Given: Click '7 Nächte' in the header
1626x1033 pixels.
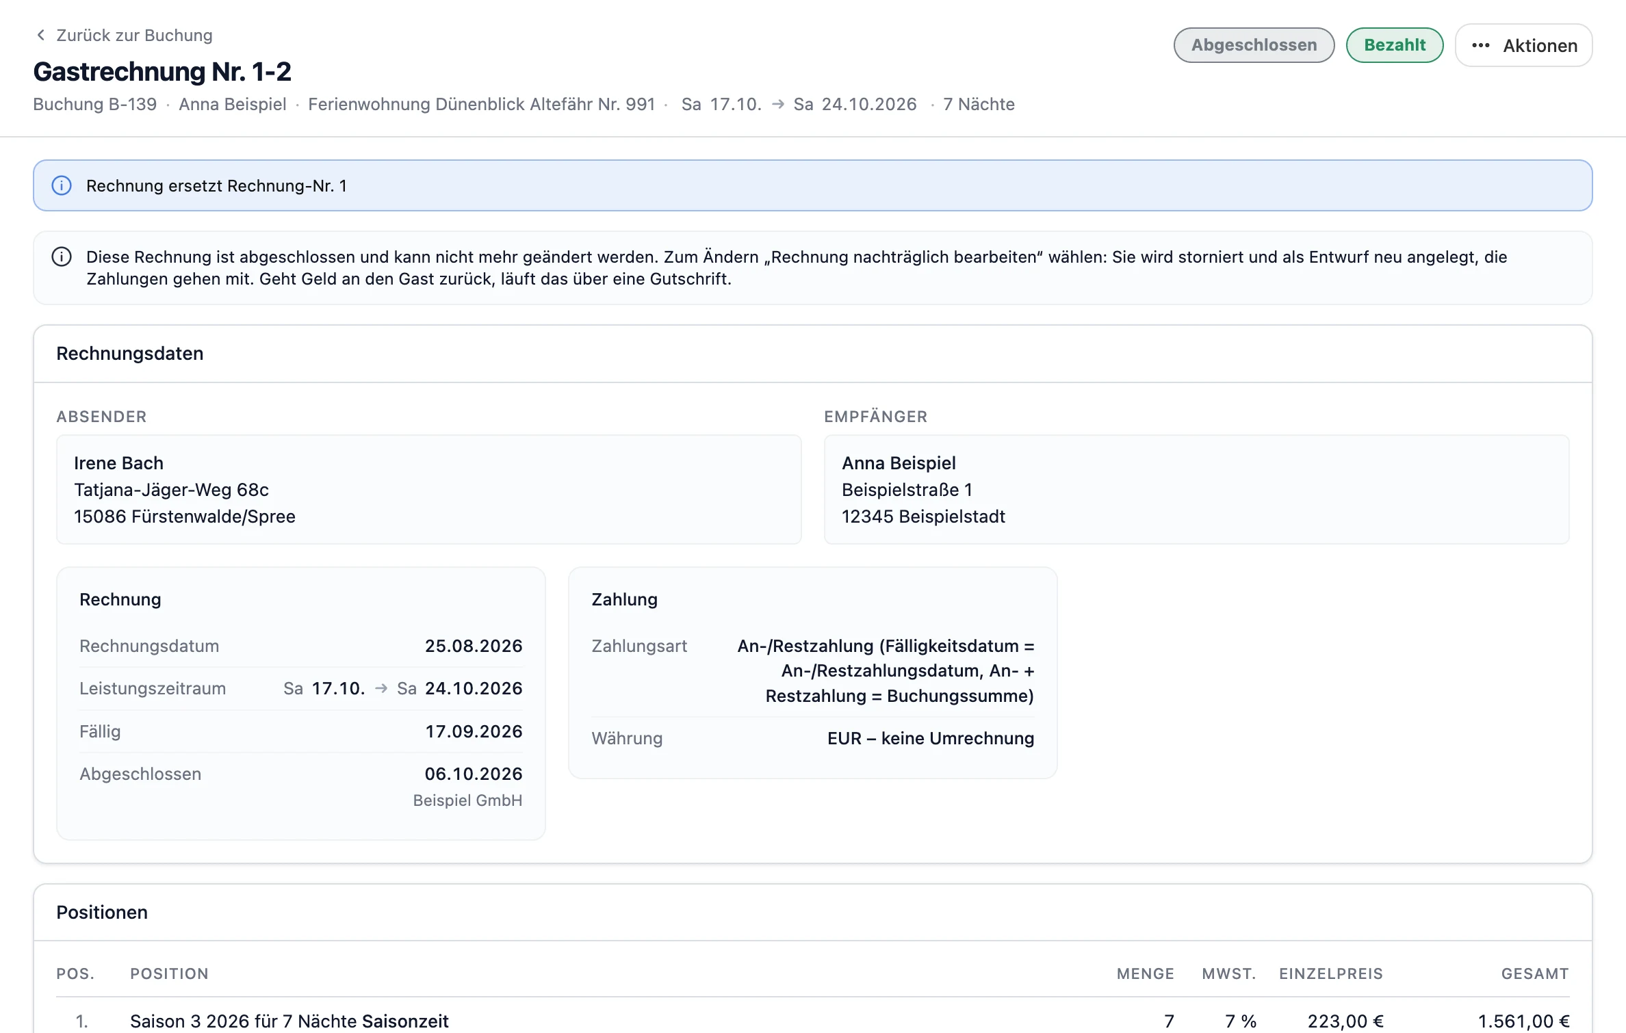Looking at the screenshot, I should [979, 104].
